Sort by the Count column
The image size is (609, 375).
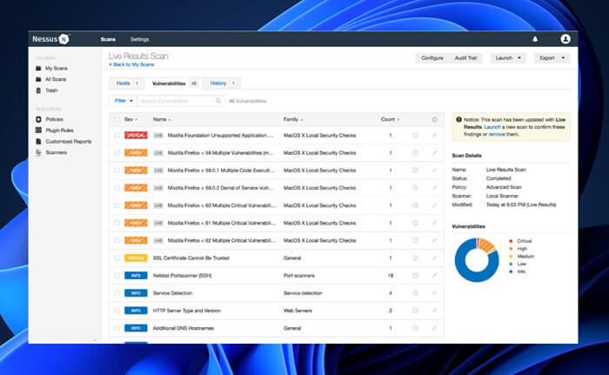click(390, 120)
